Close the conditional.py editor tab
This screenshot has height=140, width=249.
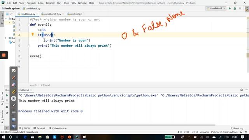[x=37, y=14]
